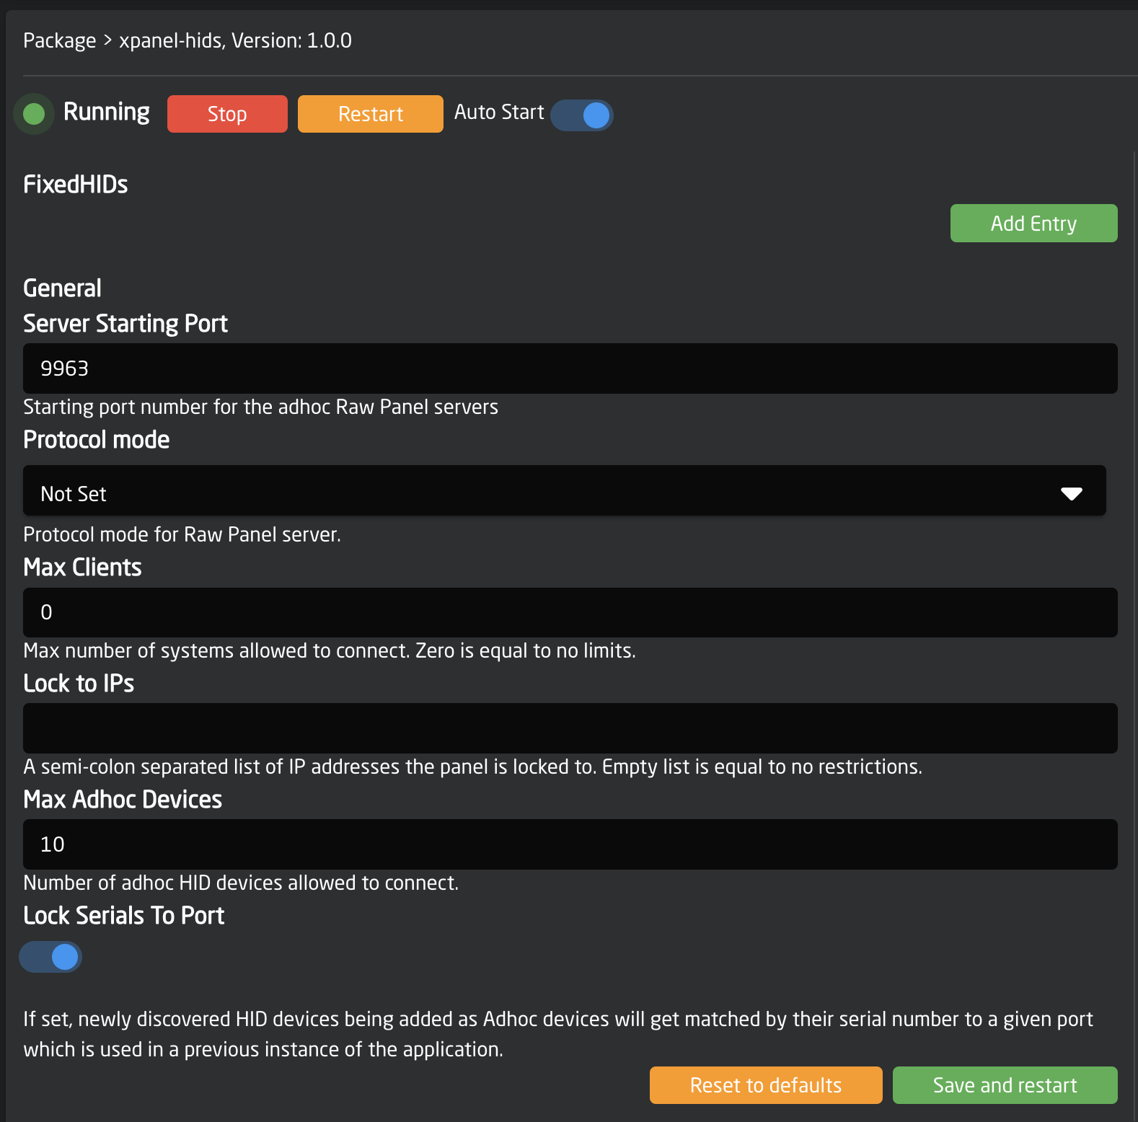Toggle the Auto Start switch
Image resolution: width=1138 pixels, height=1122 pixels.
pos(582,115)
